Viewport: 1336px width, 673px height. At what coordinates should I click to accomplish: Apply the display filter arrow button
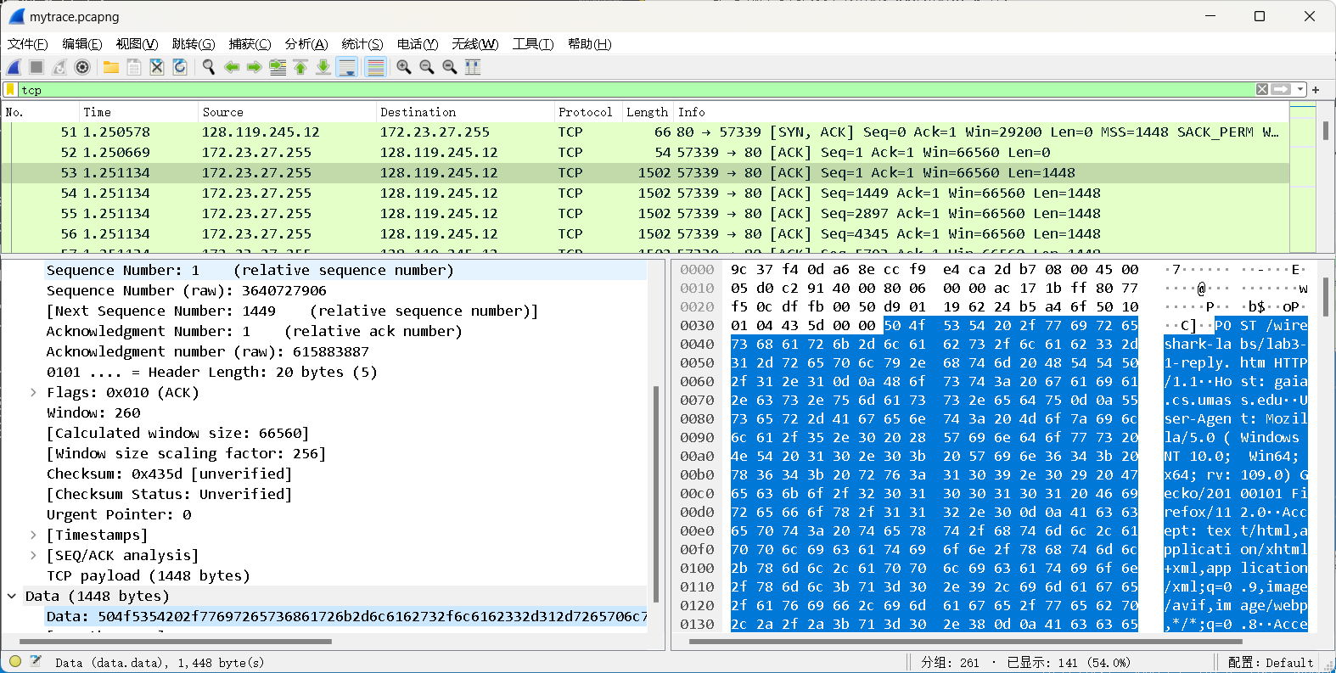[x=1282, y=89]
